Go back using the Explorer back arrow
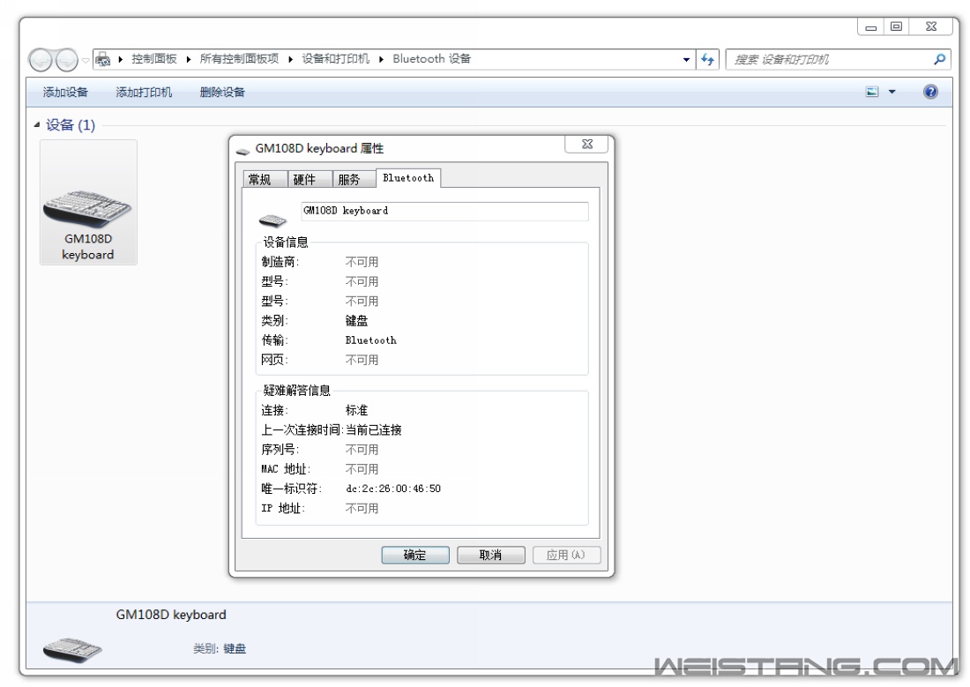The width and height of the screenshot is (970, 687). coord(41,60)
